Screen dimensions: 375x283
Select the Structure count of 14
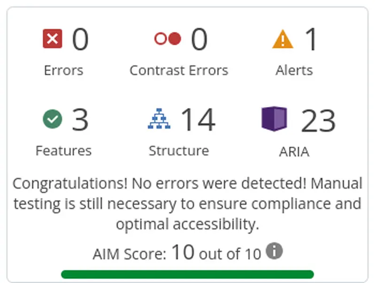click(198, 119)
